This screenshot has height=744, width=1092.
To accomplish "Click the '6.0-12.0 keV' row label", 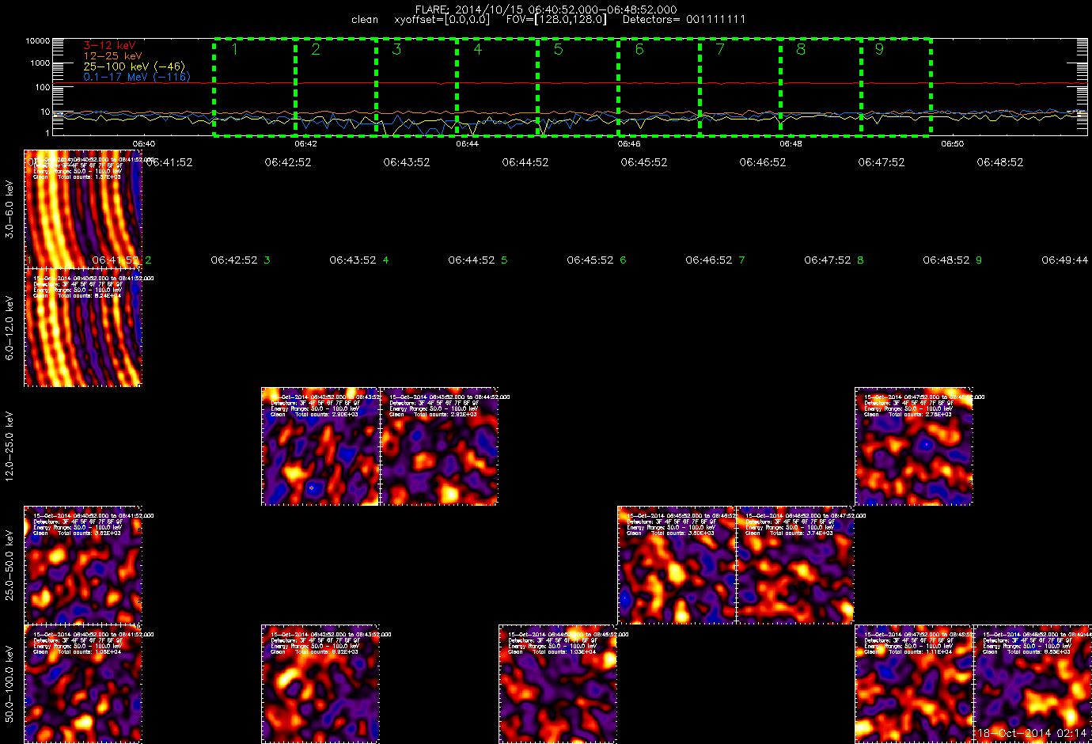I will pos(9,328).
